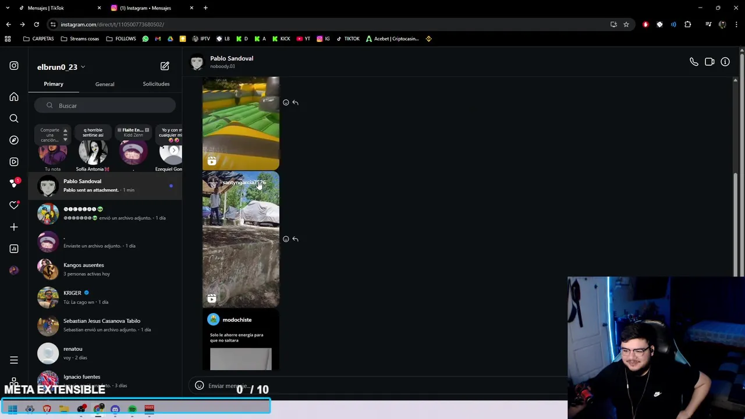The width and height of the screenshot is (745, 419).
Task: Open Messages icon with notification badge
Action: (14, 183)
